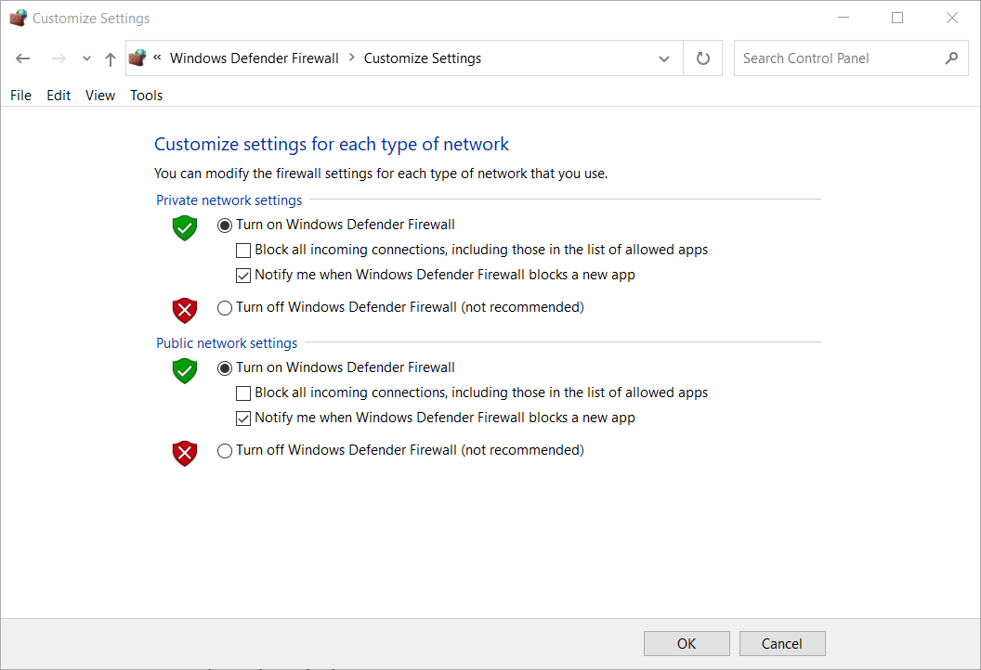Close the Customize Settings window
981x670 pixels.
[x=951, y=19]
